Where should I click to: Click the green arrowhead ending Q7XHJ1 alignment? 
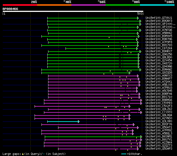point(138,18)
